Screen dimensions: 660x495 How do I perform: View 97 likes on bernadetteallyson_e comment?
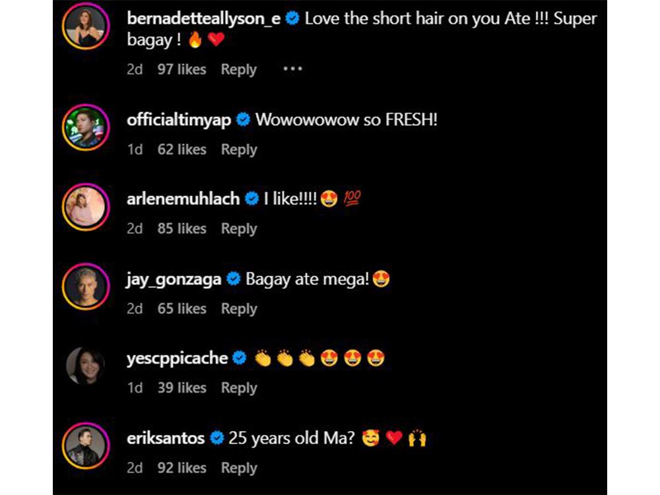click(181, 69)
